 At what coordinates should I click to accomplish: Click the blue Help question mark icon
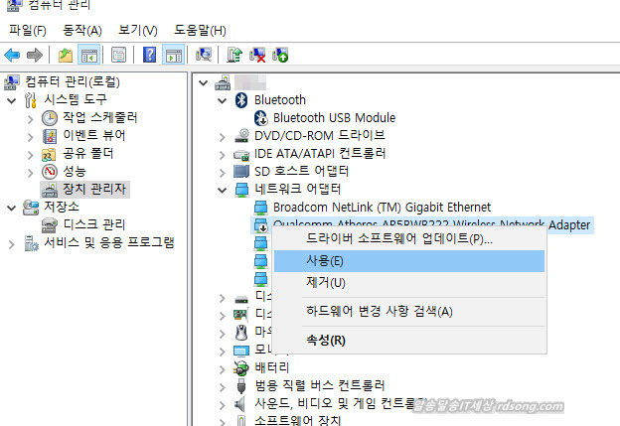pyautogui.click(x=149, y=55)
